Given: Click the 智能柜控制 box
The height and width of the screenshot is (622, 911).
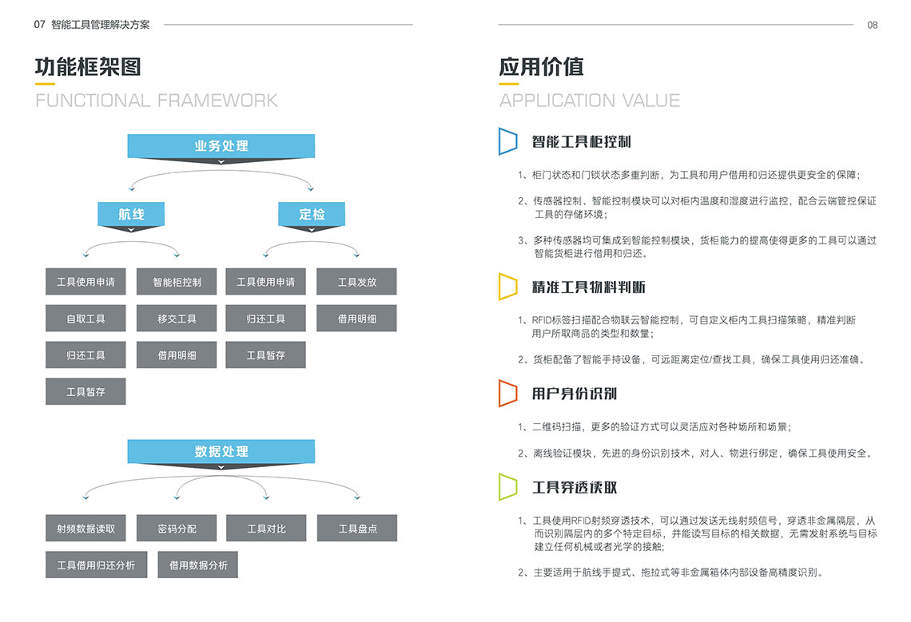Looking at the screenshot, I should pyautogui.click(x=177, y=282).
